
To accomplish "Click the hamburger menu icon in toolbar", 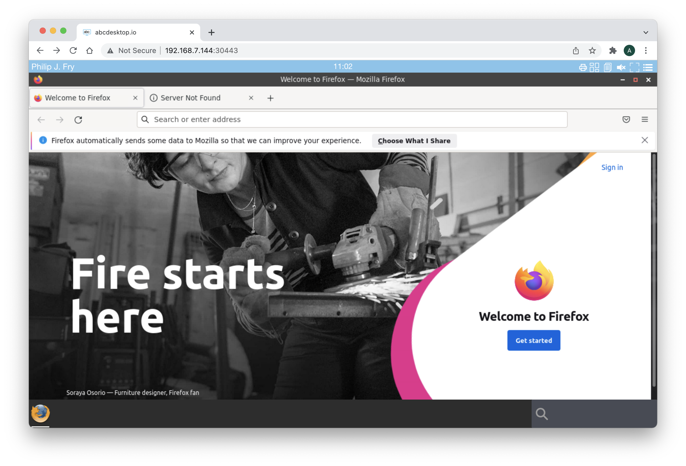I will click(644, 119).
